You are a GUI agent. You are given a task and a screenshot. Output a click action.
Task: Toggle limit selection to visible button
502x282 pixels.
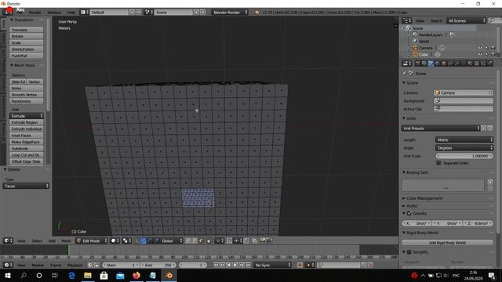point(209,240)
